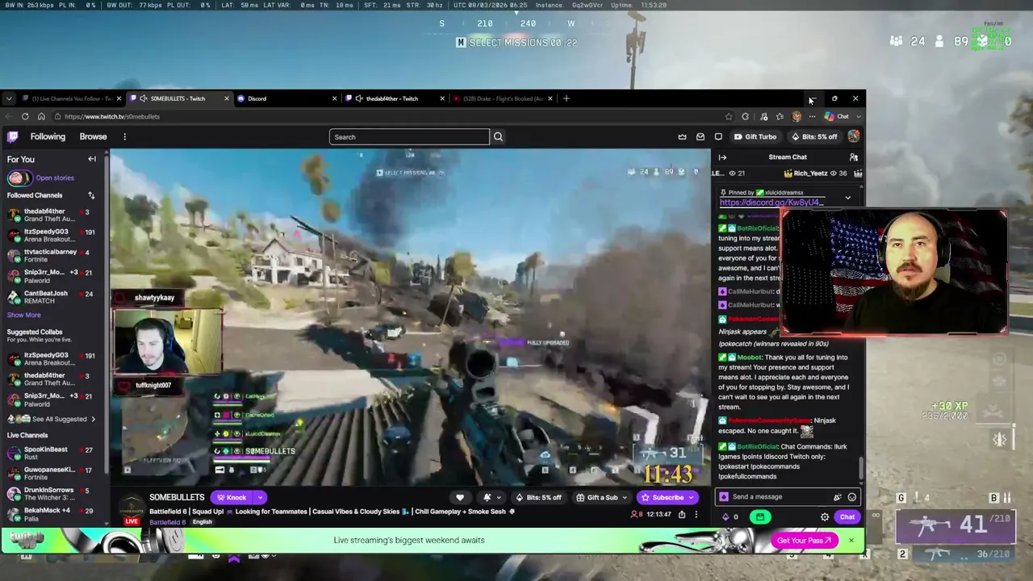Viewport: 1033px width, 581px height.
Task: Click the browser home button
Action: 41,116
